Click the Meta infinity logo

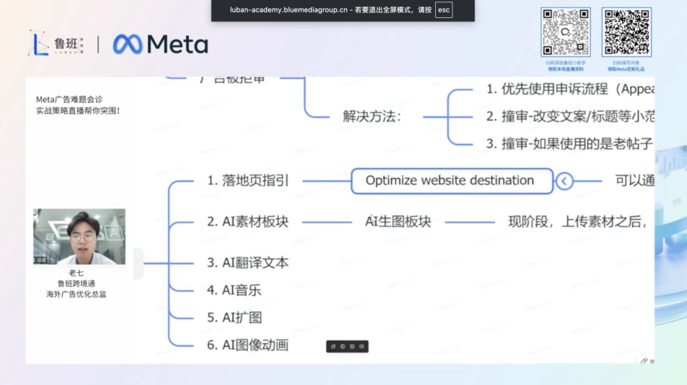[127, 44]
